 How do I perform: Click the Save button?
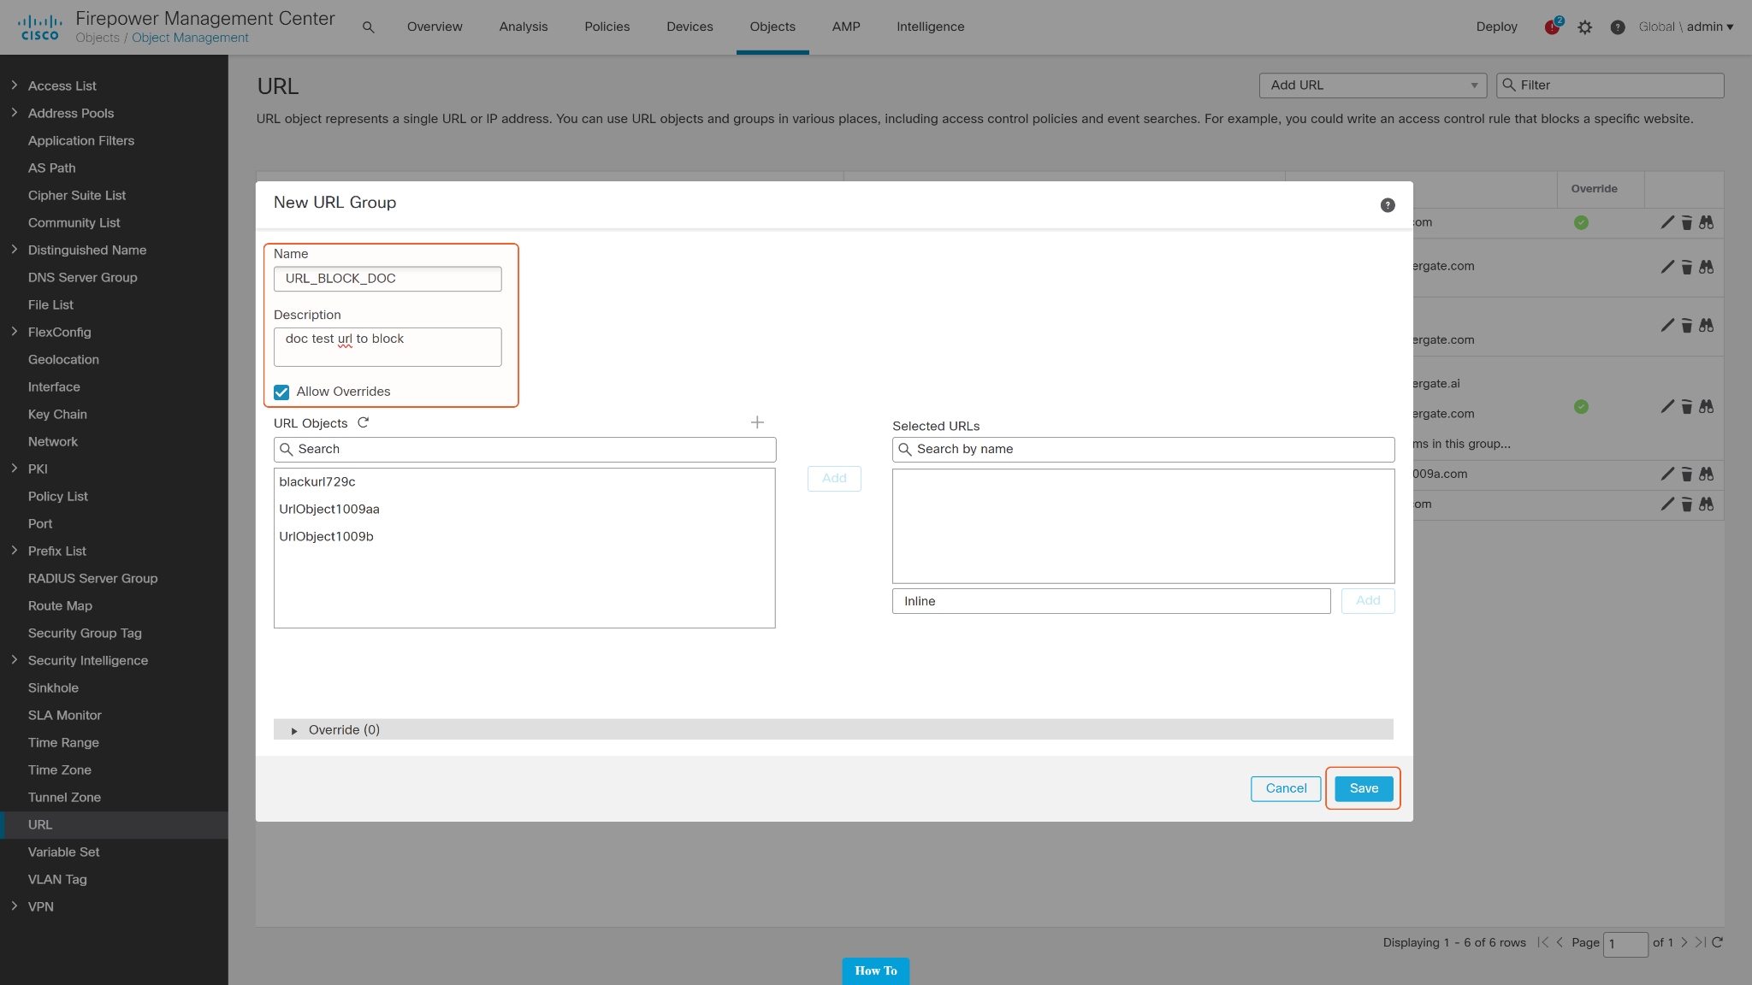tap(1364, 788)
